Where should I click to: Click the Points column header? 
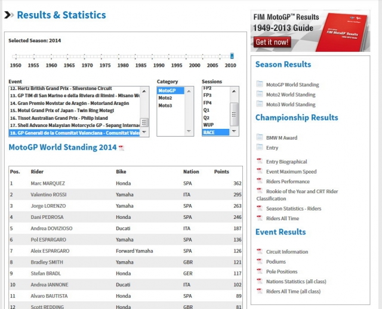click(221, 172)
